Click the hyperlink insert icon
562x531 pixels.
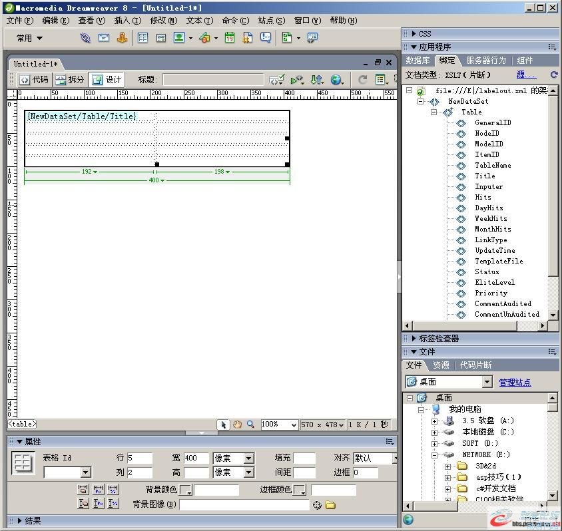pos(85,38)
